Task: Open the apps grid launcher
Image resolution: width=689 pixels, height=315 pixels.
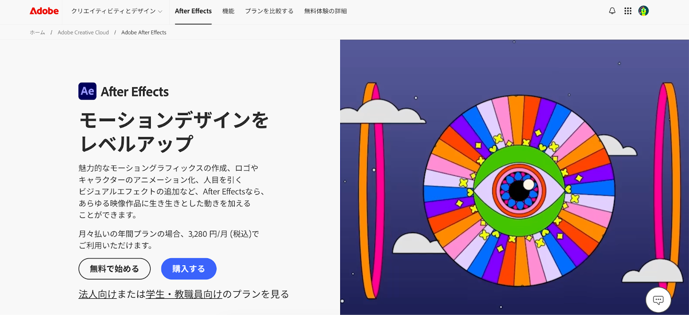Action: click(x=628, y=11)
